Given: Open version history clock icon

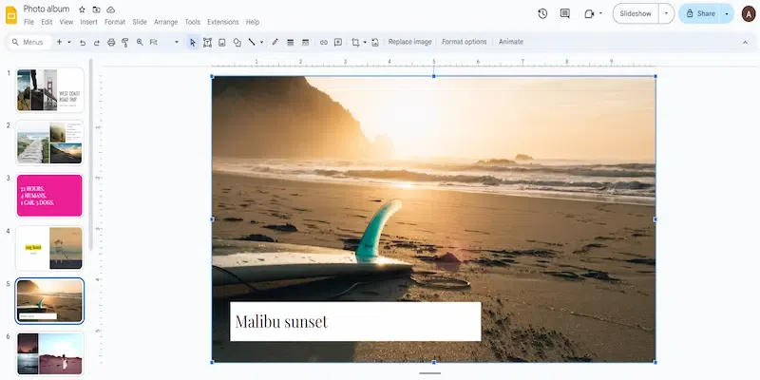Looking at the screenshot, I should 542,13.
